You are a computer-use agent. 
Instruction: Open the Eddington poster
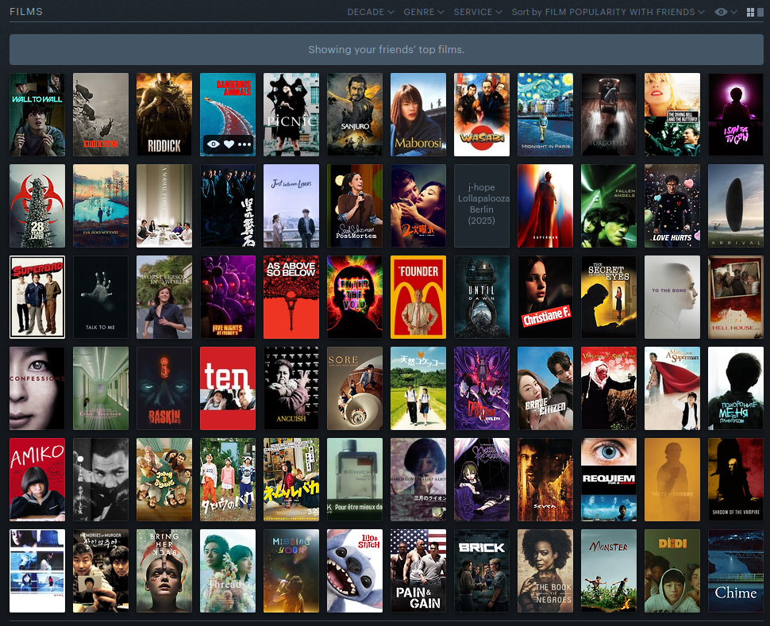pyautogui.click(x=101, y=115)
